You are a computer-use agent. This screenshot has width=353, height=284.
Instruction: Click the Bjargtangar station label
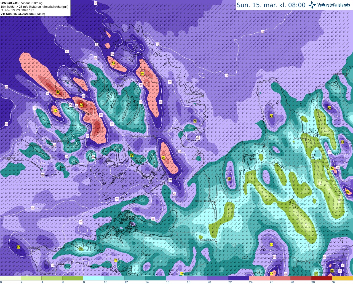[x=9, y=158]
